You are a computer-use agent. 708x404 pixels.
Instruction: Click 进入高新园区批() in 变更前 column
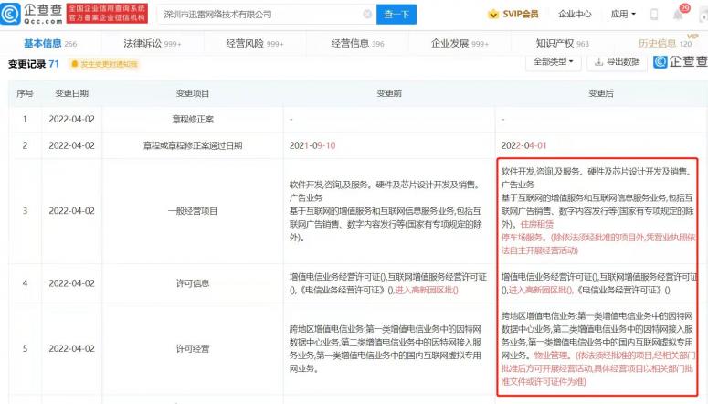click(x=427, y=290)
